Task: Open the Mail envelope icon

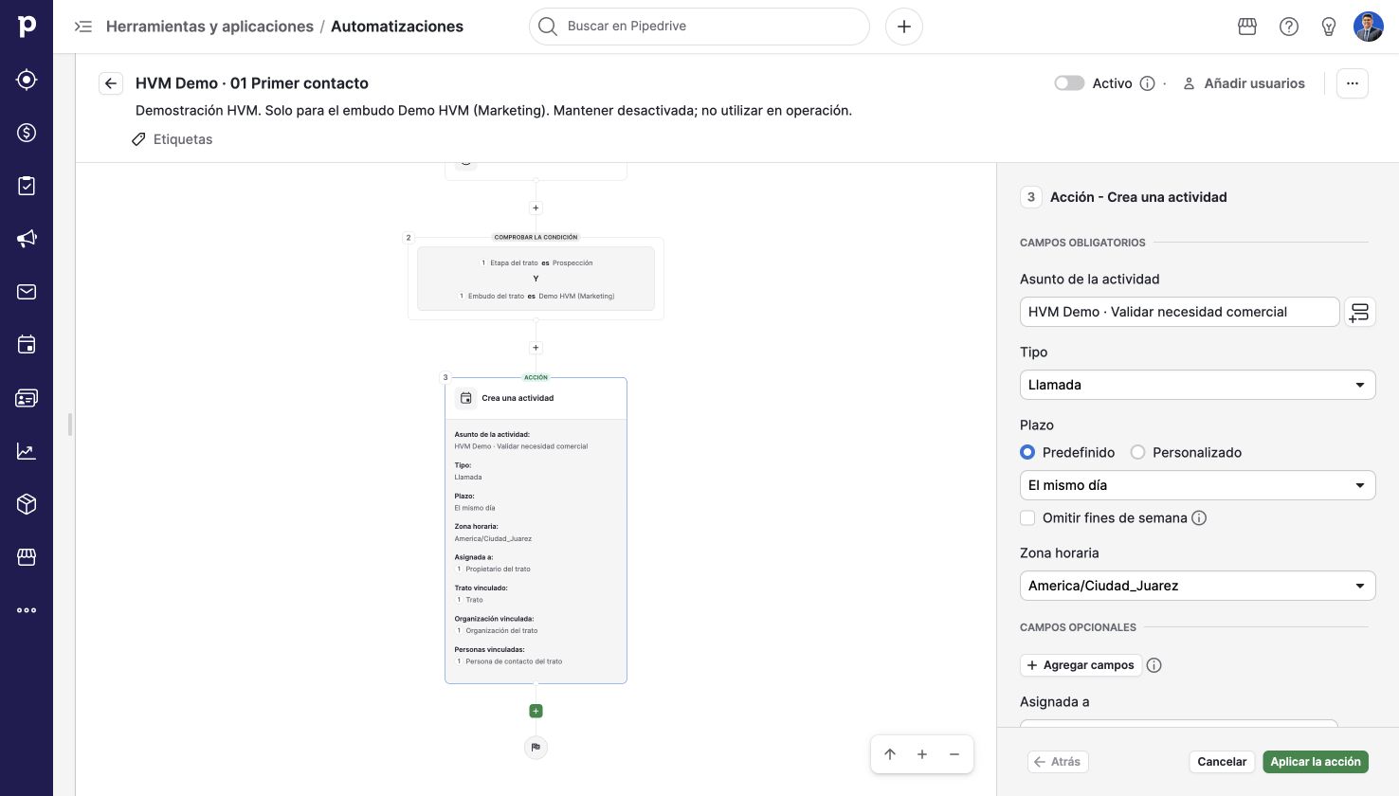Action: 27,292
